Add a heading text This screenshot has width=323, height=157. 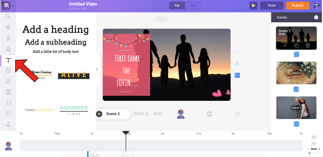point(56,29)
